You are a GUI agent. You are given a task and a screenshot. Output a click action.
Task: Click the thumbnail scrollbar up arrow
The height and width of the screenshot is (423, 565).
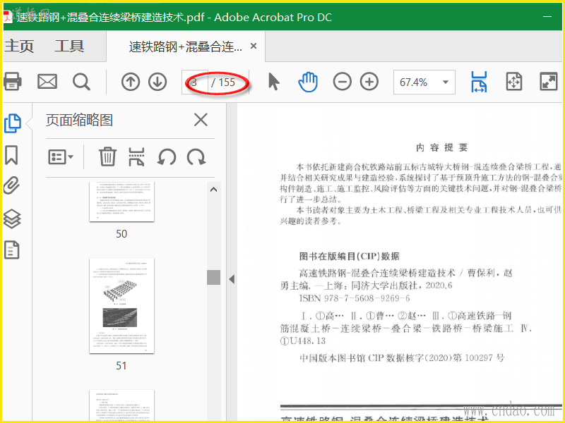pos(213,189)
